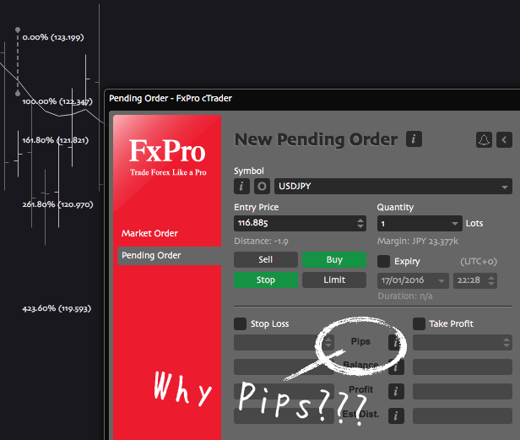Choose the Sell direction button
The width and height of the screenshot is (520, 440).
pos(266,259)
